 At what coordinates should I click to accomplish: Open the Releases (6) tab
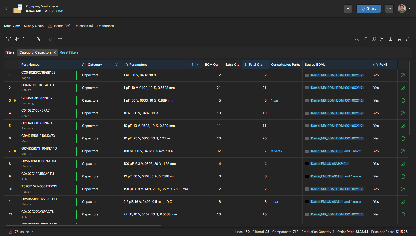(x=84, y=26)
